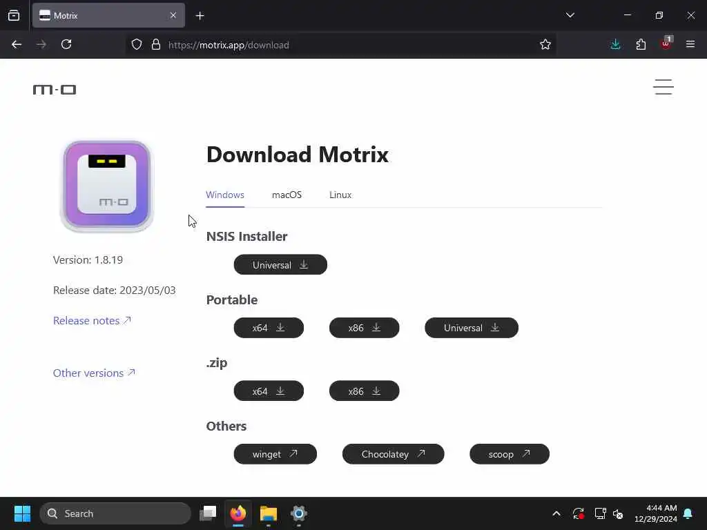Open a new tab with plus button
Screen dimensions: 707x530
[x=200, y=16]
